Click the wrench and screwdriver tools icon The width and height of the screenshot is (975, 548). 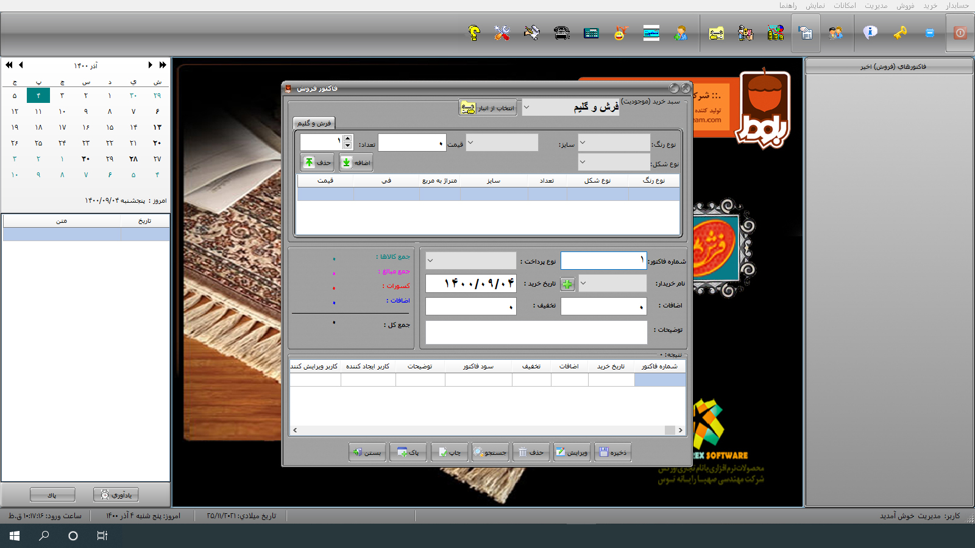[x=502, y=33]
